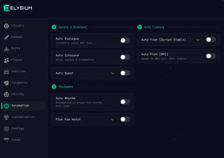The image size is (224, 158).
Task: Open the Player people icon
Action: tap(6, 60)
